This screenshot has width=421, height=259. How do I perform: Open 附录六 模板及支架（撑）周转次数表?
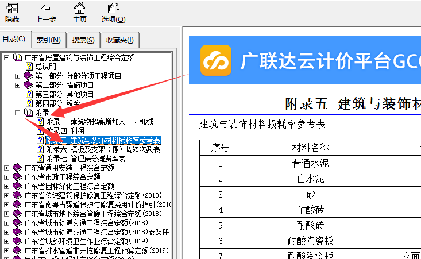[103, 149]
